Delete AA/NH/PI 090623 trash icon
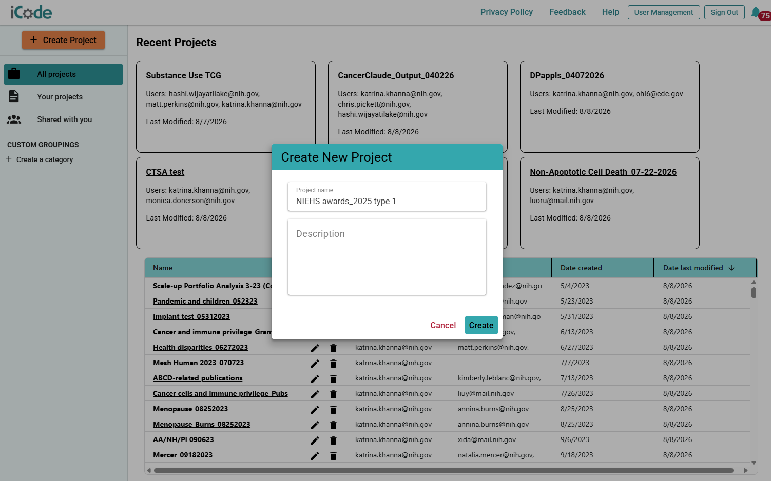The height and width of the screenshot is (481, 771). [333, 440]
